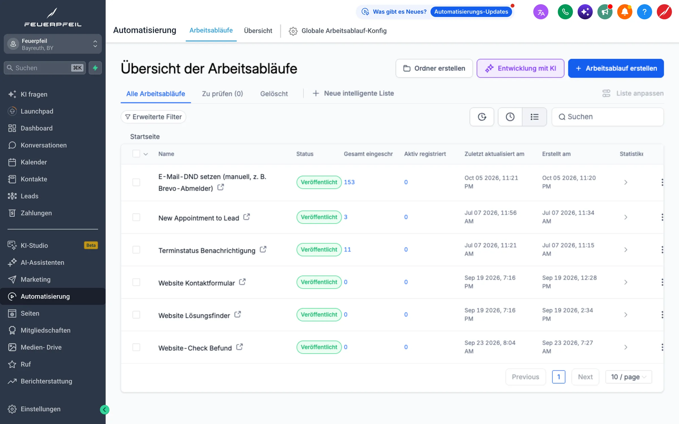The height and width of the screenshot is (424, 679).
Task: Open external link for New Appointment to Lead
Action: [x=246, y=217]
